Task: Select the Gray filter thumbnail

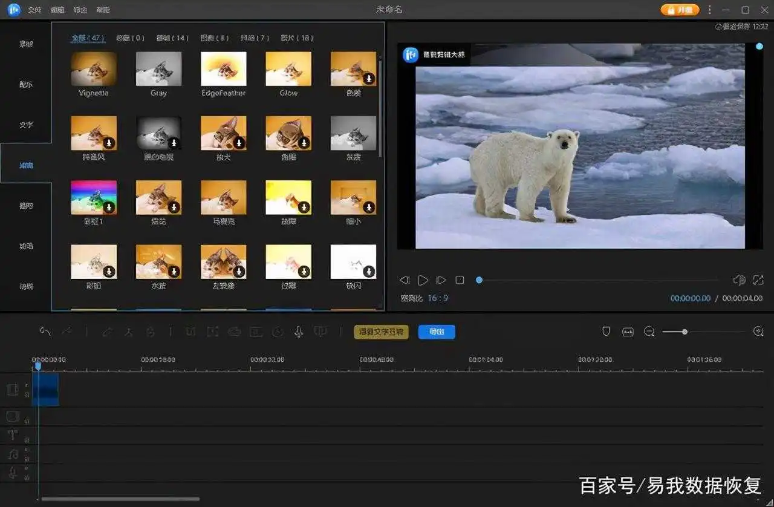Action: pyautogui.click(x=158, y=68)
